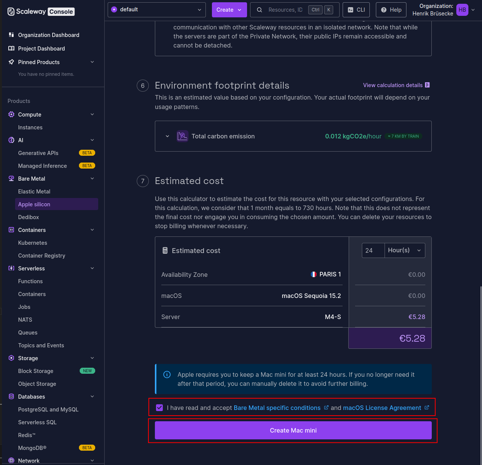
Task: Click the Bare Metal icon
Action: click(x=11, y=178)
